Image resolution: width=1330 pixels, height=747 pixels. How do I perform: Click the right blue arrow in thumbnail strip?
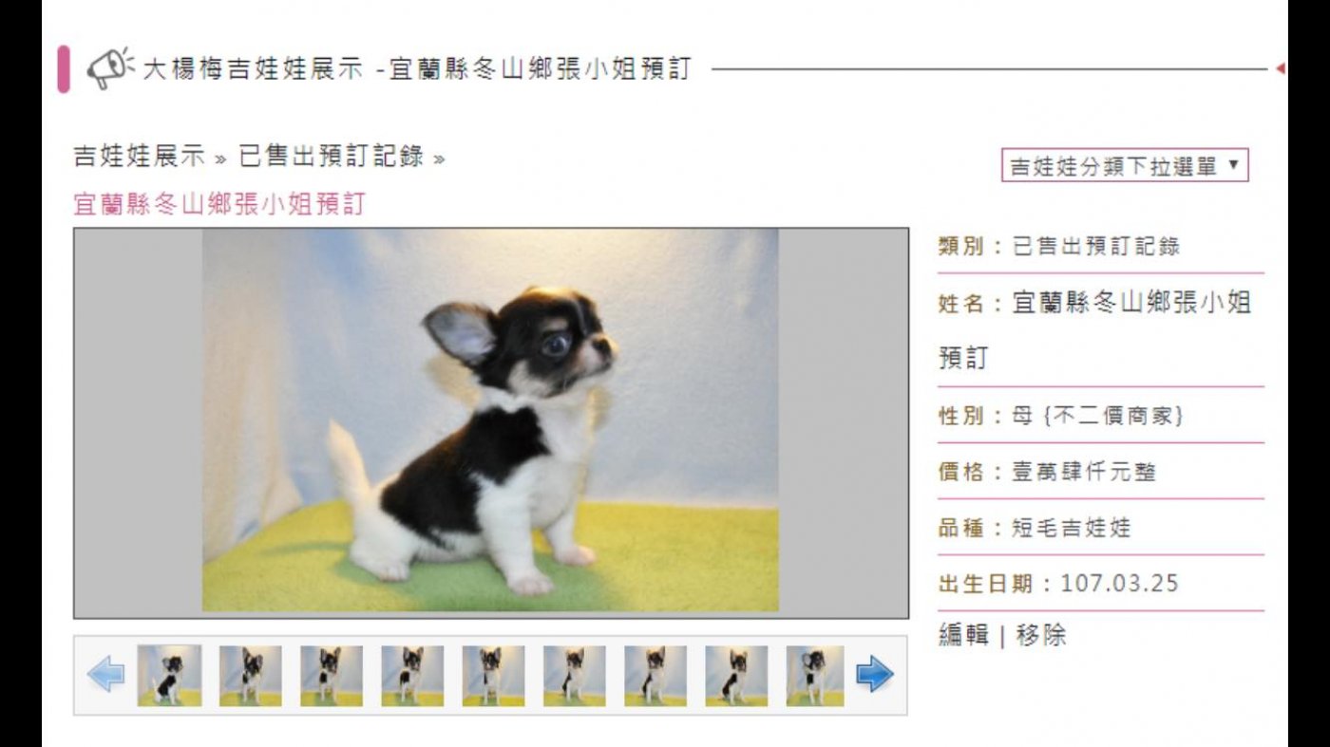pyautogui.click(x=874, y=676)
